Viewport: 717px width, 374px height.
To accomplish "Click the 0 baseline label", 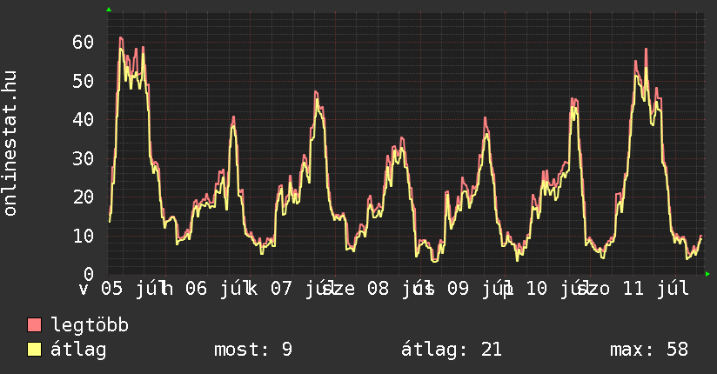I will click(89, 274).
